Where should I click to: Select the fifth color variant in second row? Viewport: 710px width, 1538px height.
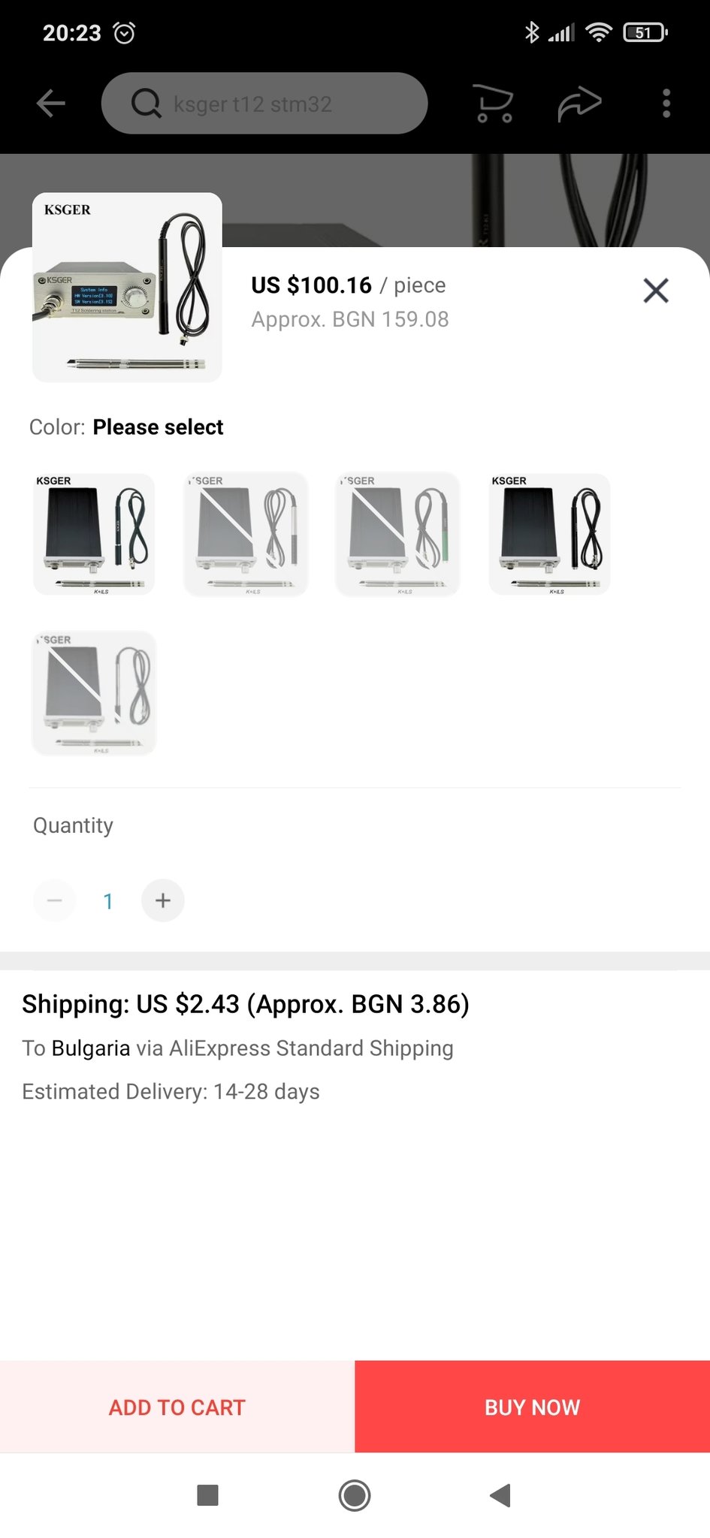[95, 692]
